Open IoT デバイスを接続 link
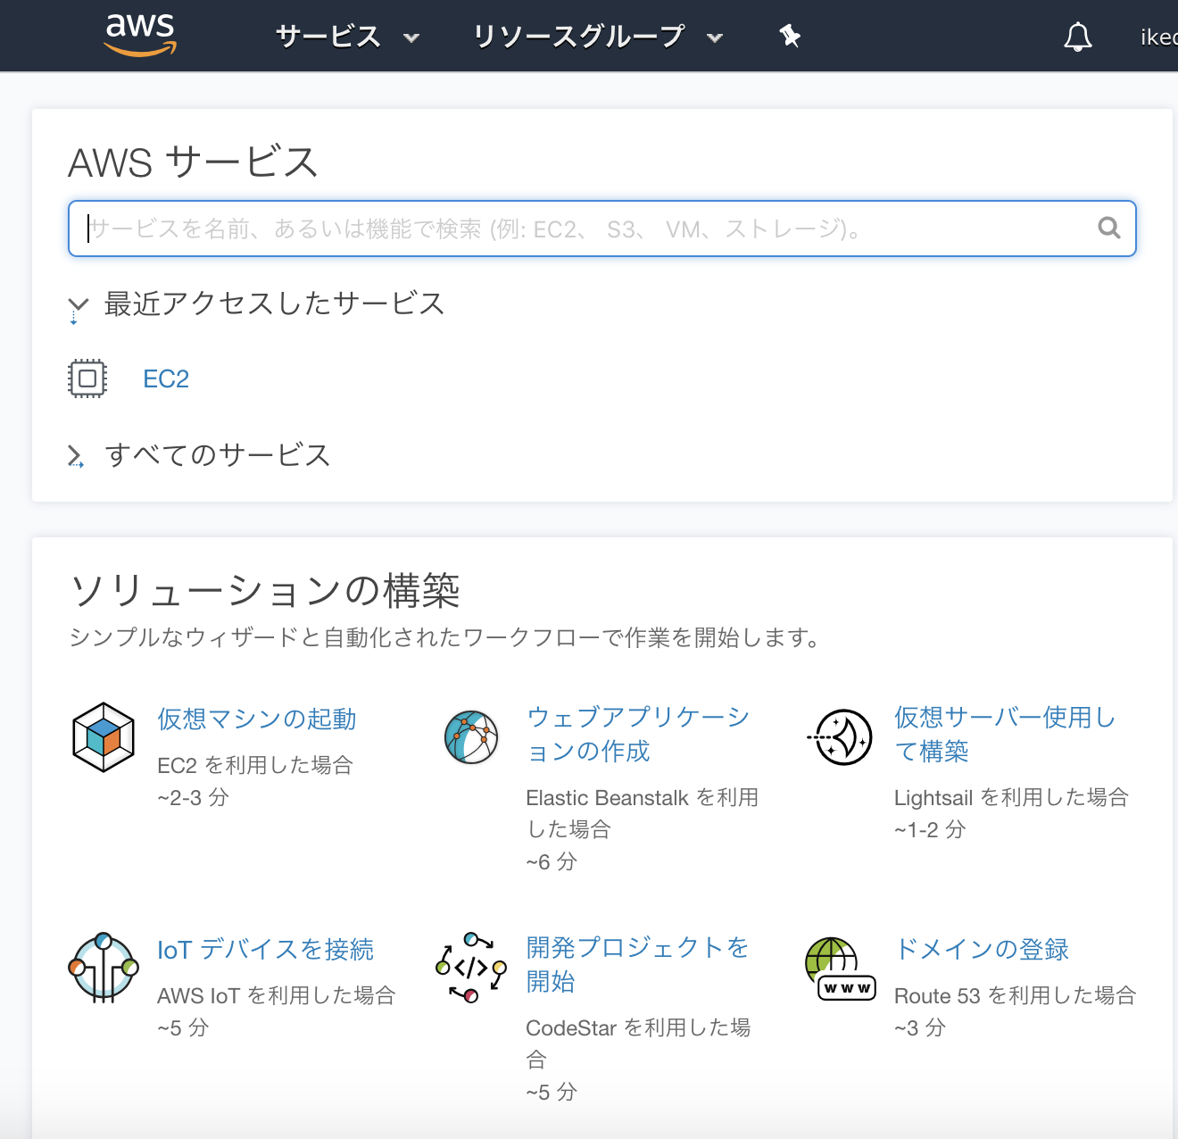 click(x=265, y=949)
